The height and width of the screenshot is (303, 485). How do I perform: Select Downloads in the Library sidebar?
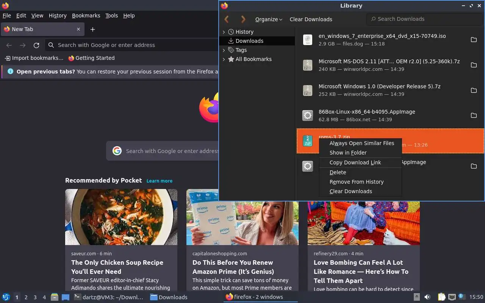[257, 41]
